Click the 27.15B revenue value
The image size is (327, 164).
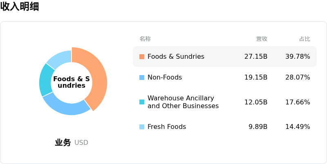pyautogui.click(x=256, y=57)
